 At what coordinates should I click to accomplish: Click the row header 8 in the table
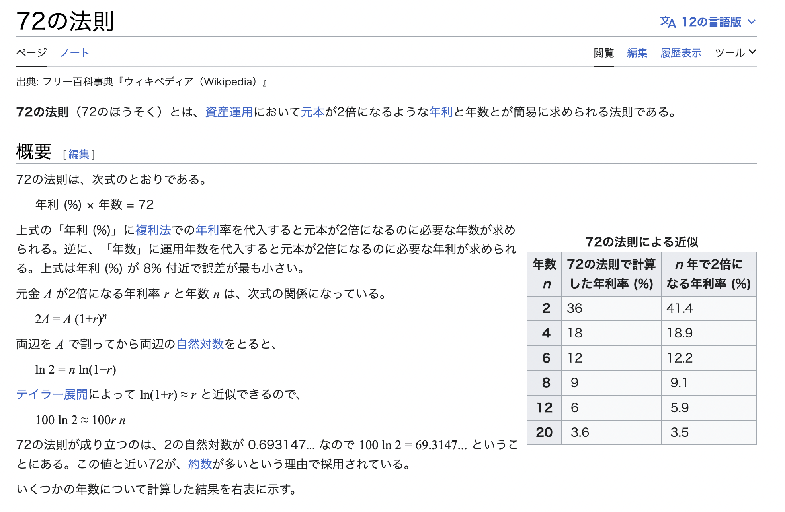point(544,383)
